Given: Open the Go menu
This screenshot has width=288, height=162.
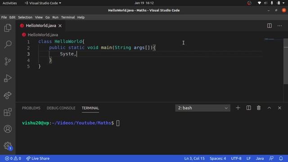Looking at the screenshot, I should (x=47, y=17).
